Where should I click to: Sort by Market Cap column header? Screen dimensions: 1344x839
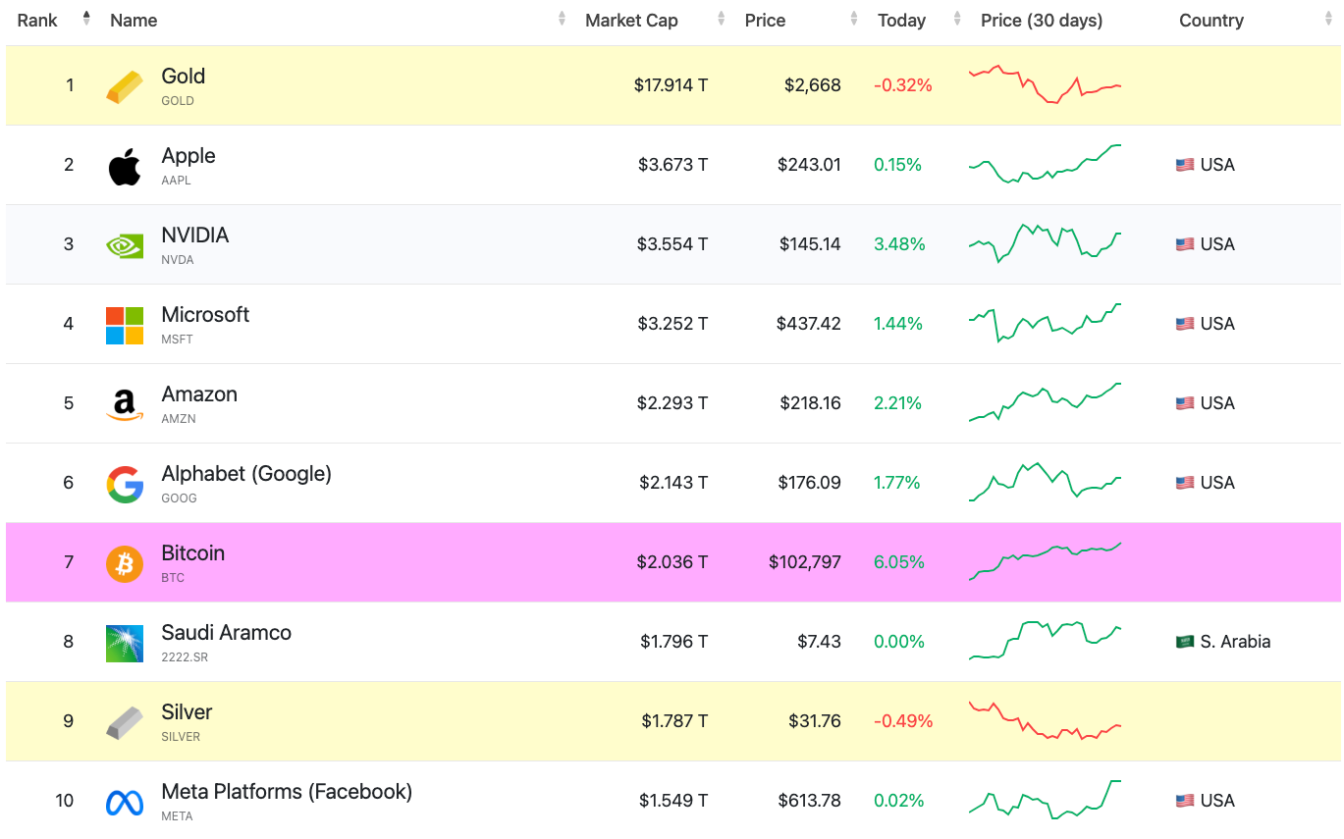point(631,21)
